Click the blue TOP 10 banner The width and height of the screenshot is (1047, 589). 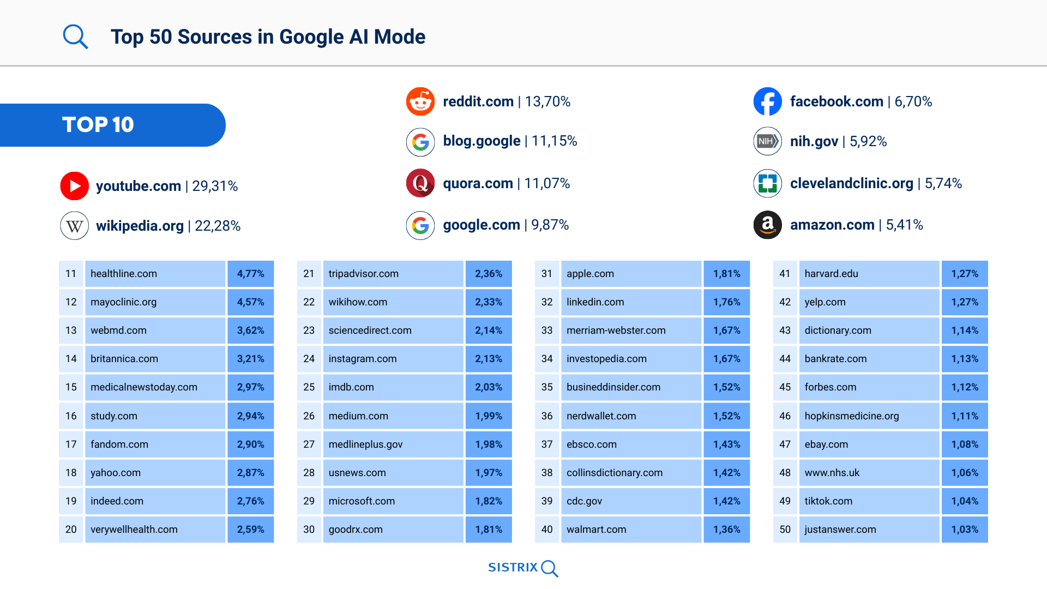(x=112, y=125)
